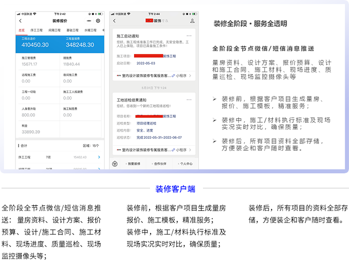The image size is (349, 260).
Task: Tap the 我要装修 menu button
Action: click(x=133, y=163)
